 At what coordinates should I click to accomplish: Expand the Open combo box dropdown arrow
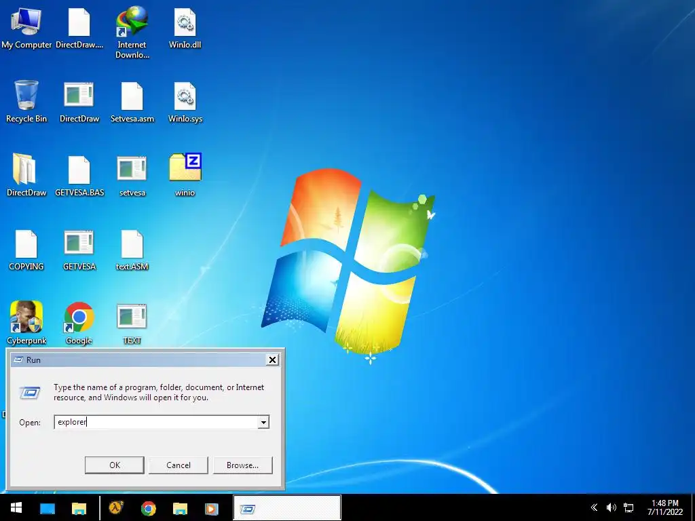coord(263,422)
